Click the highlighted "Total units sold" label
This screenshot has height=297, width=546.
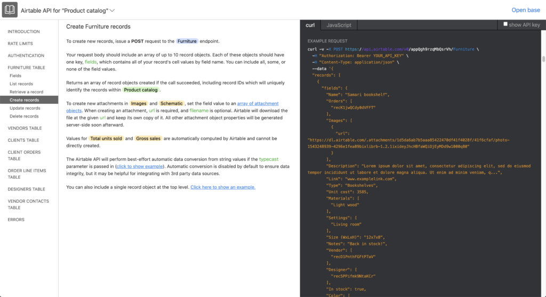pos(106,138)
